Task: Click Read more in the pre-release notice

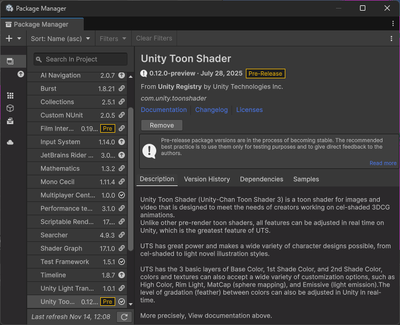Action: (383, 163)
